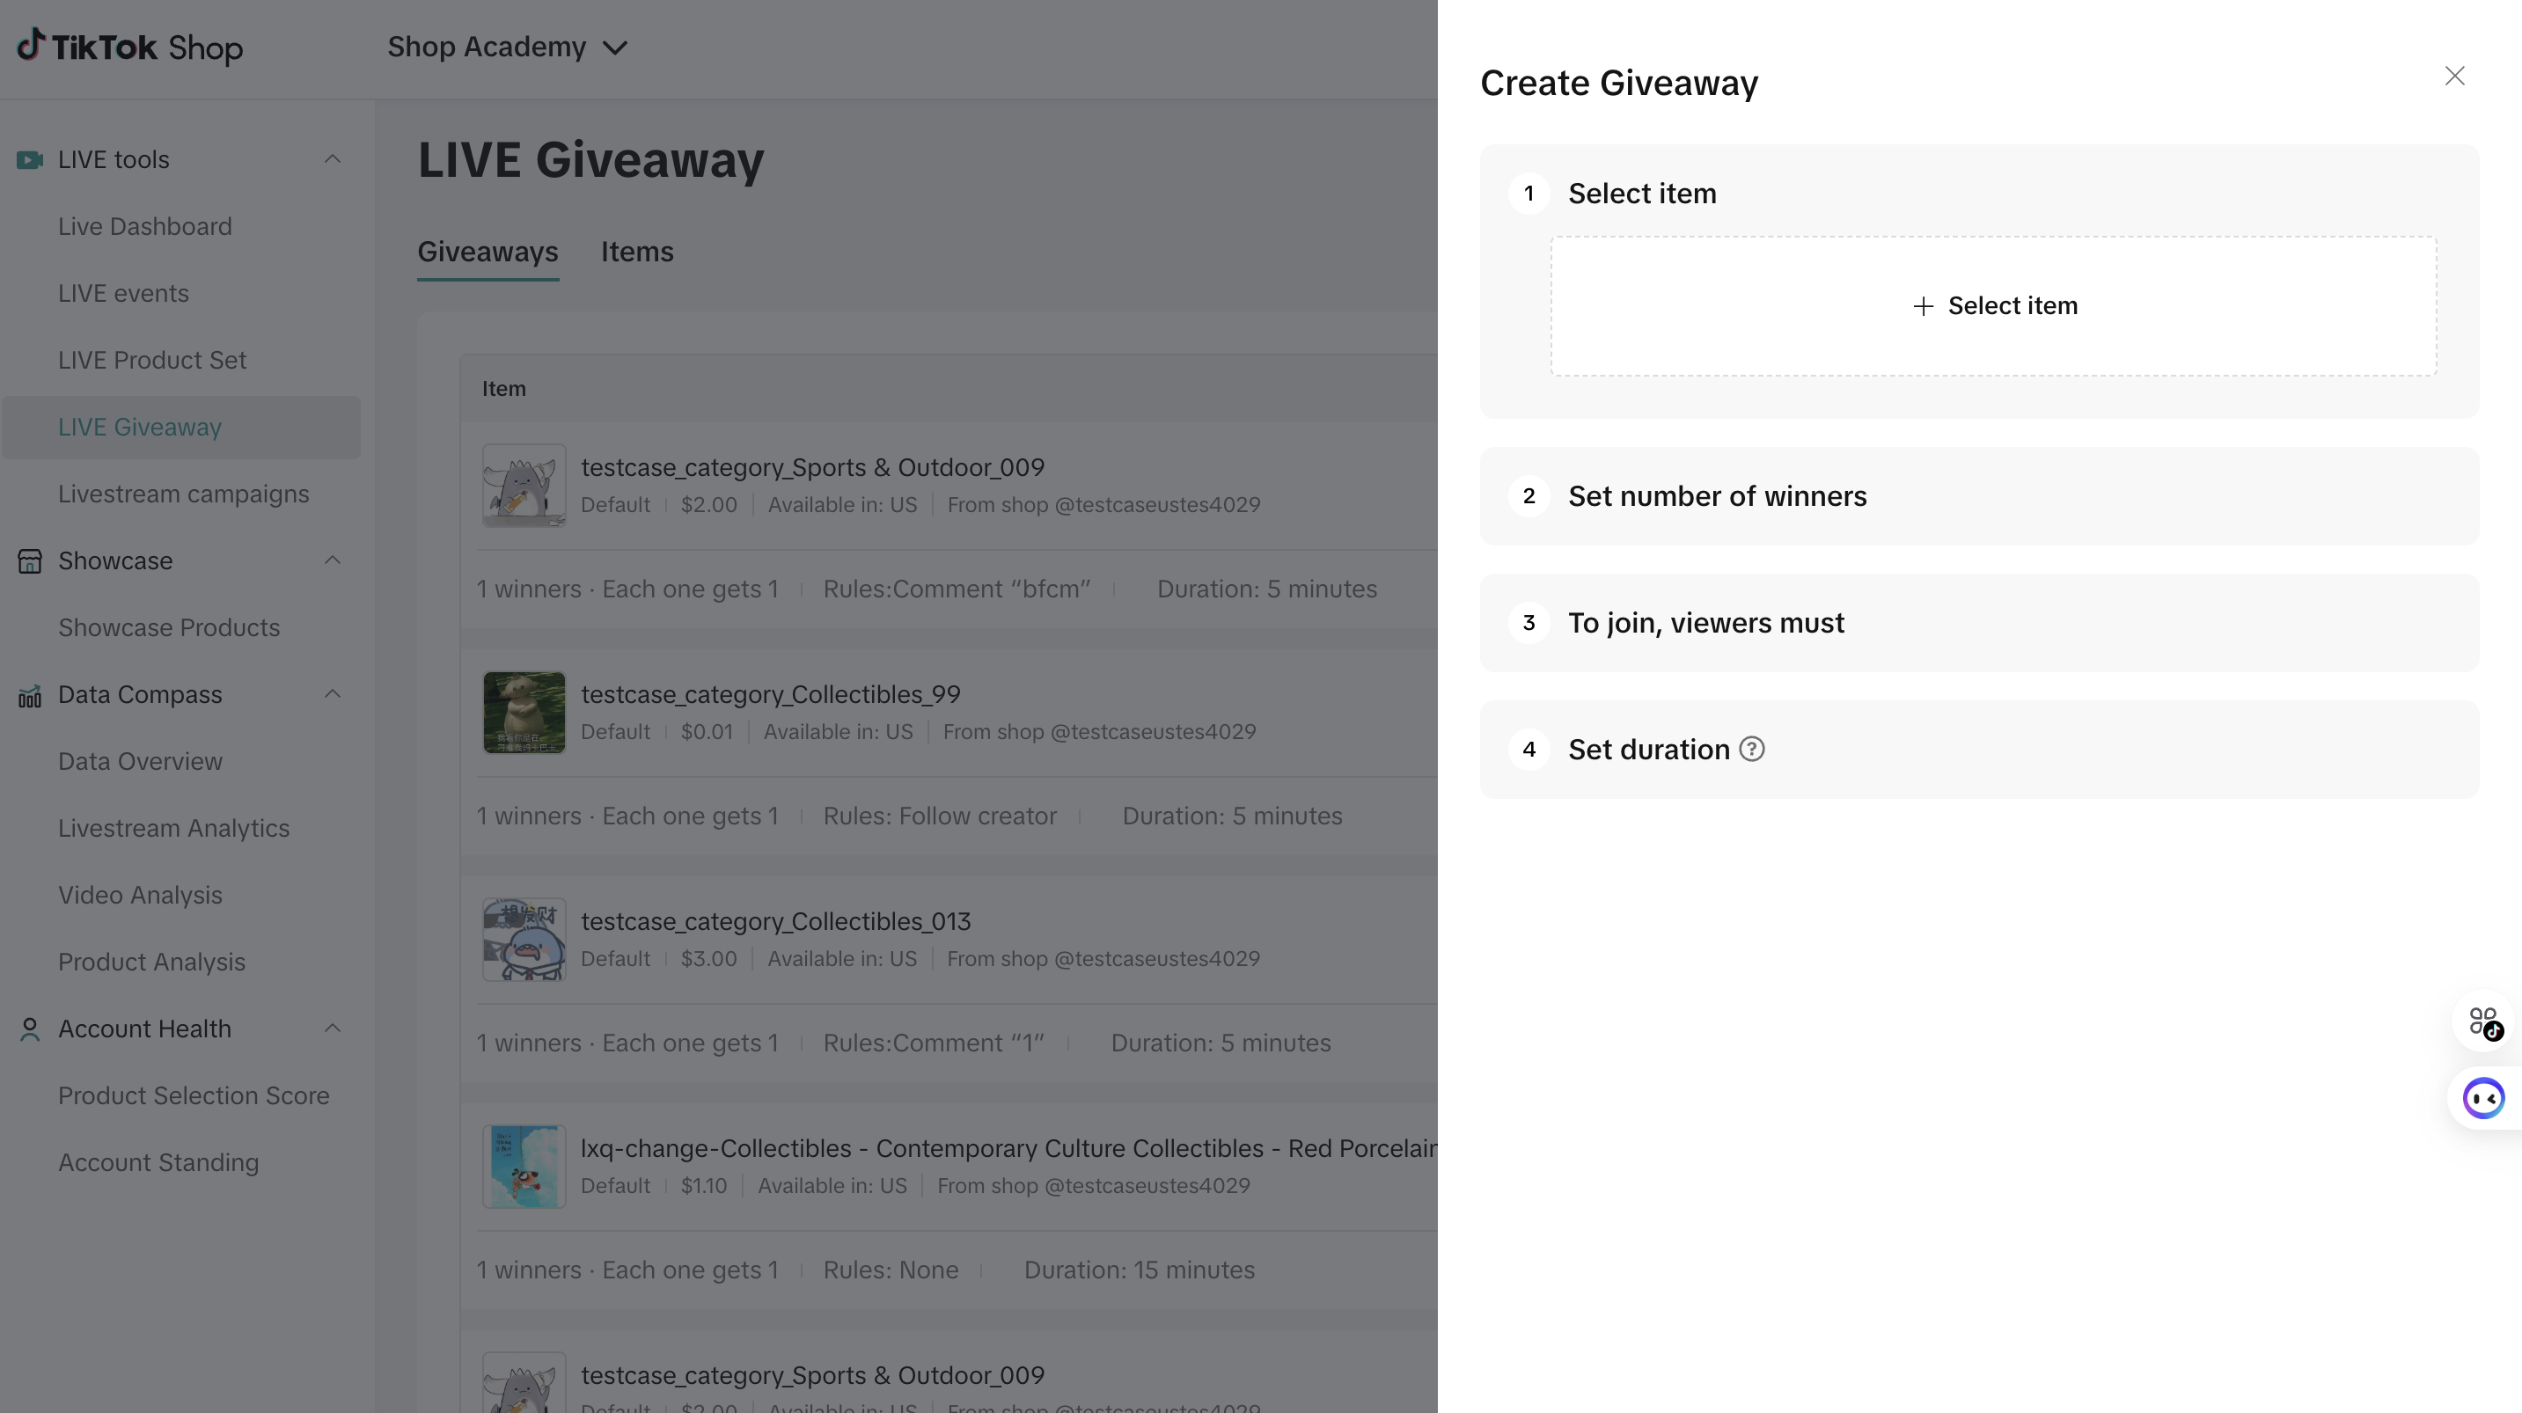Click the Collectibles_99 product thumbnail
Screen dimensions: 2522x1413
point(524,712)
